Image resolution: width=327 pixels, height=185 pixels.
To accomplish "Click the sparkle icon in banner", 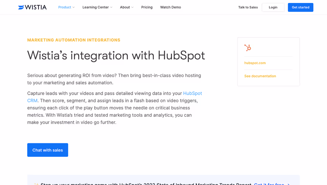I will (37, 184).
